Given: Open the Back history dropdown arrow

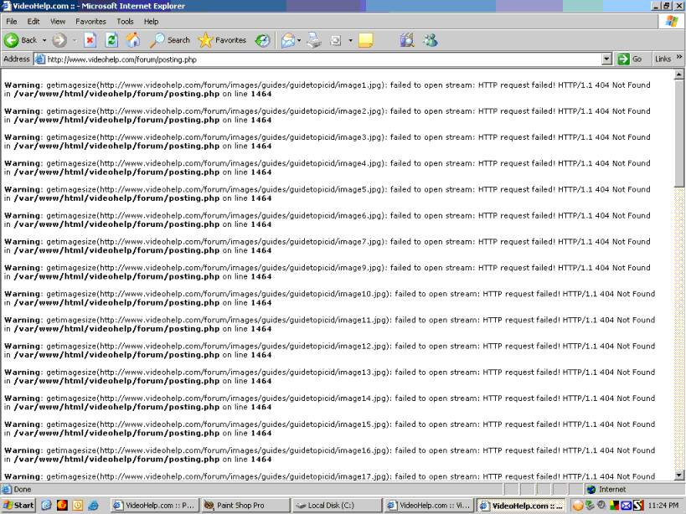Looking at the screenshot, I should (44, 41).
